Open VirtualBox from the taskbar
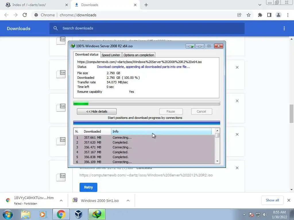Image resolution: width=294 pixels, height=220 pixels. point(78,214)
